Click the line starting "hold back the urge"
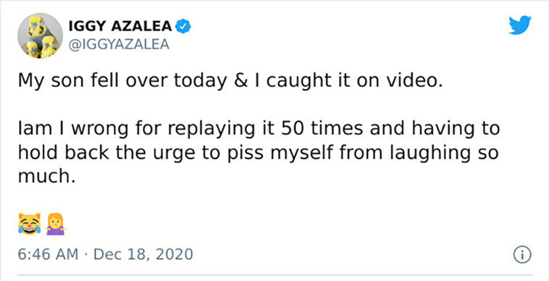Viewport: 549px width, 281px height. [x=258, y=153]
